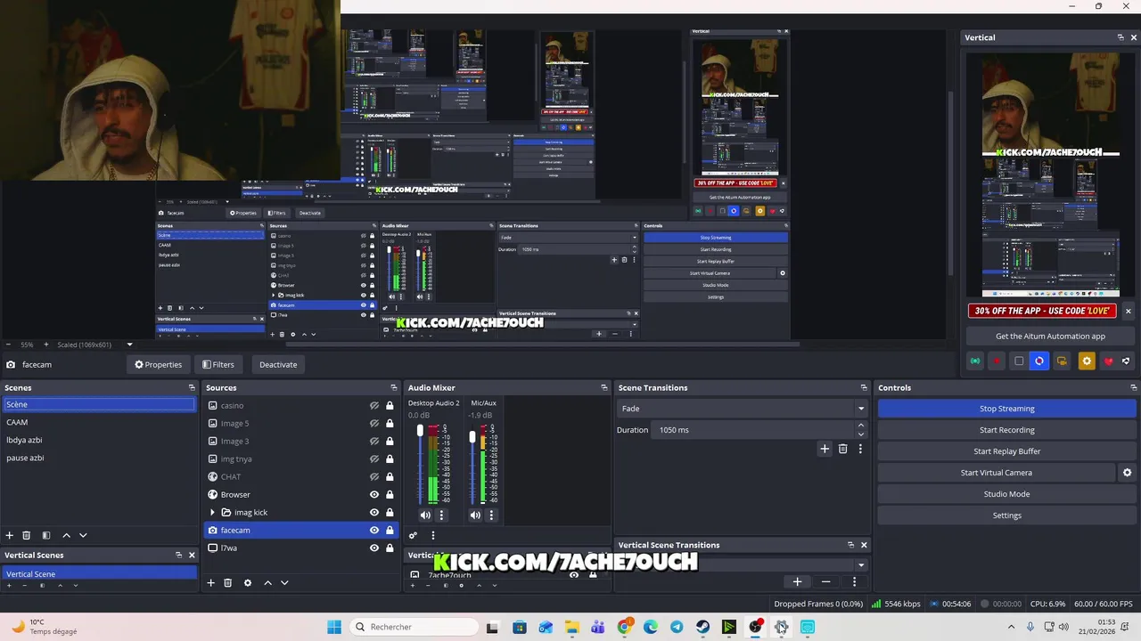Select the Browser source row

tap(301, 494)
